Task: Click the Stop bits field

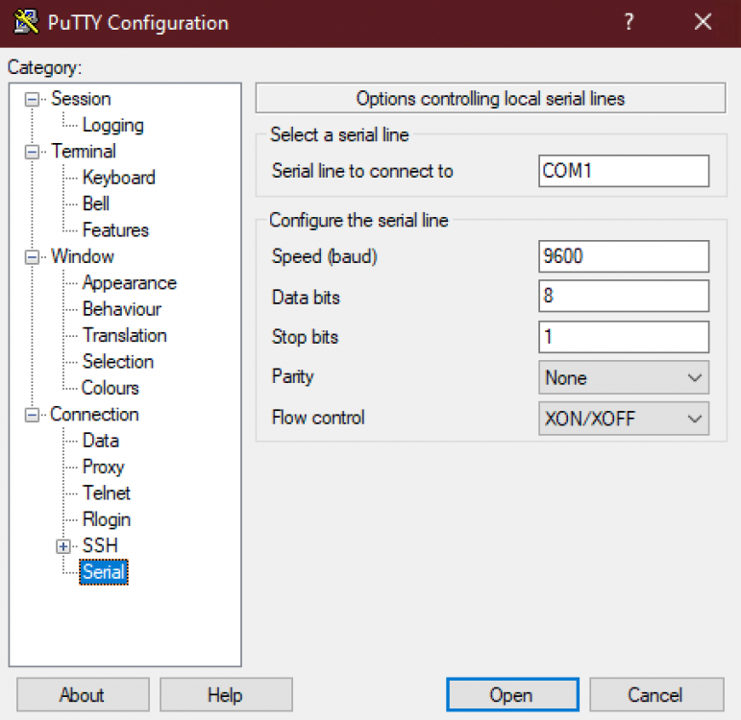Action: 624,337
